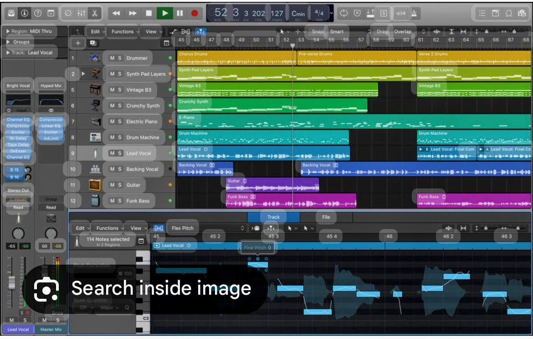Expand the Synth Pad Layers track stack triangle
533x339 pixels.
(83, 74)
